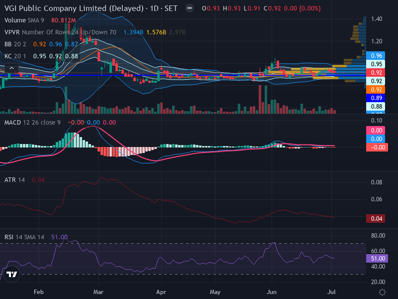
Task: Select the ATR 14 indicator legend
Action: click(x=14, y=180)
